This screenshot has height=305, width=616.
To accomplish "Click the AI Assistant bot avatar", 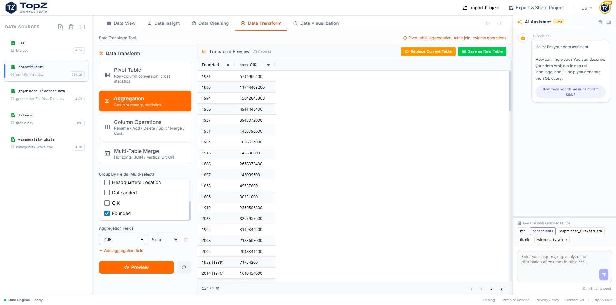I will 523,38.
